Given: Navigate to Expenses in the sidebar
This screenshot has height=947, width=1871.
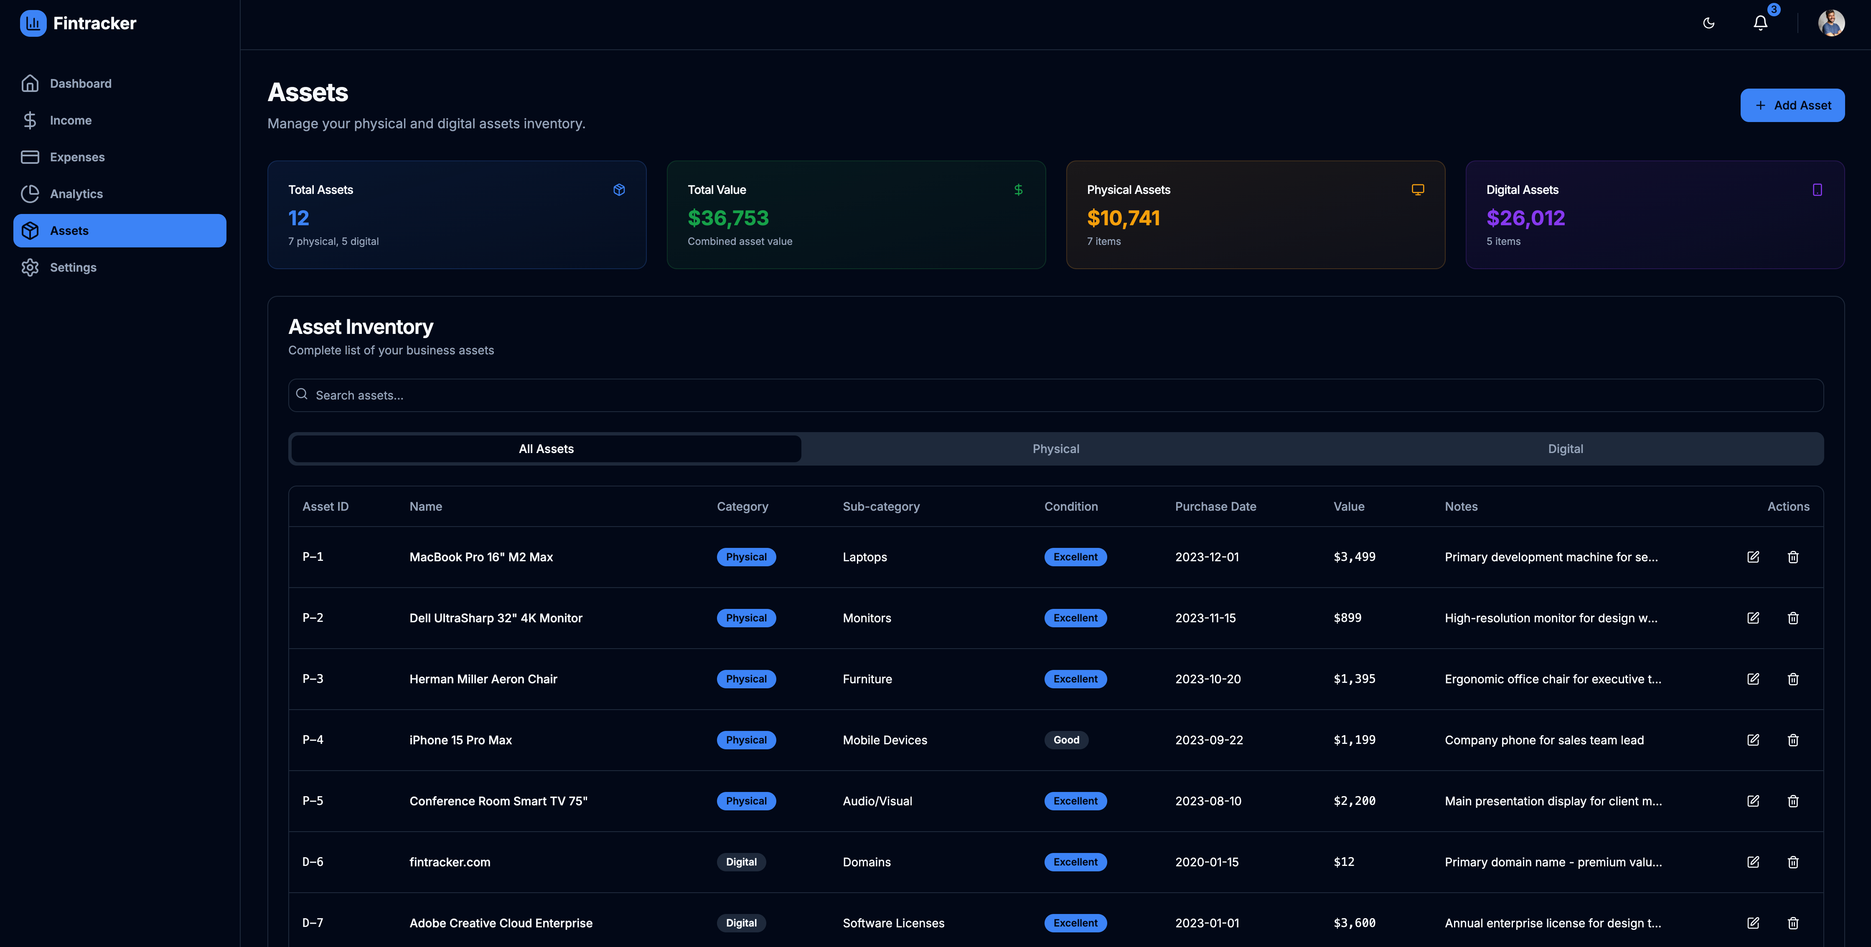Looking at the screenshot, I should pos(77,157).
